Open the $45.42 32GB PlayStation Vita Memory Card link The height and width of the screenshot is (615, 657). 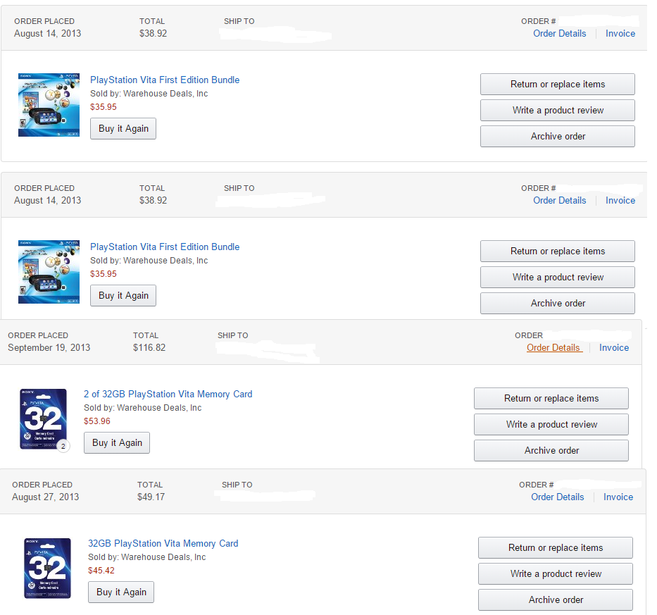click(163, 543)
